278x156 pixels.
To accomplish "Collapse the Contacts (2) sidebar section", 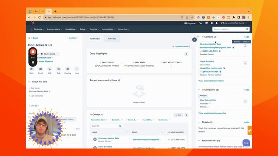I will (x=199, y=37).
